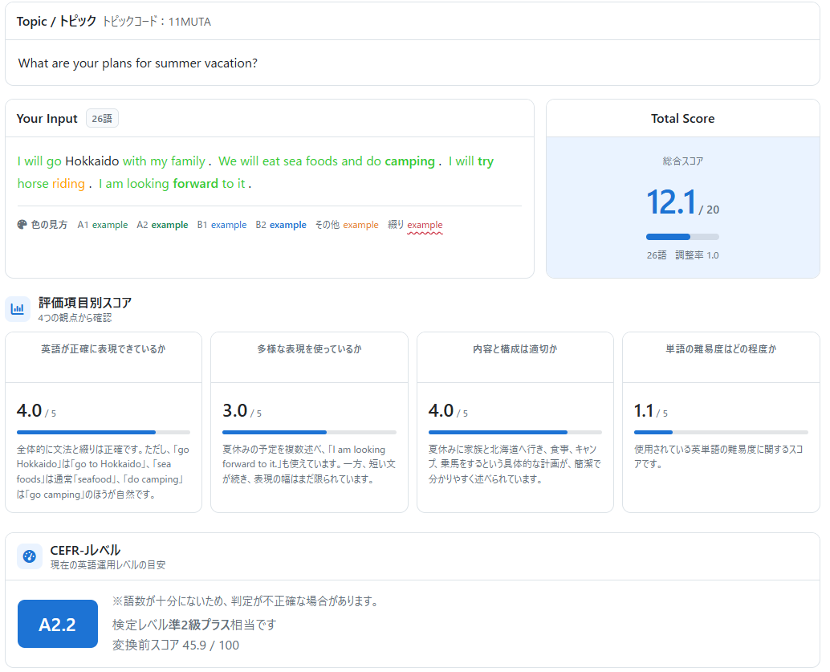Click the B2 example legend label

pyautogui.click(x=281, y=225)
